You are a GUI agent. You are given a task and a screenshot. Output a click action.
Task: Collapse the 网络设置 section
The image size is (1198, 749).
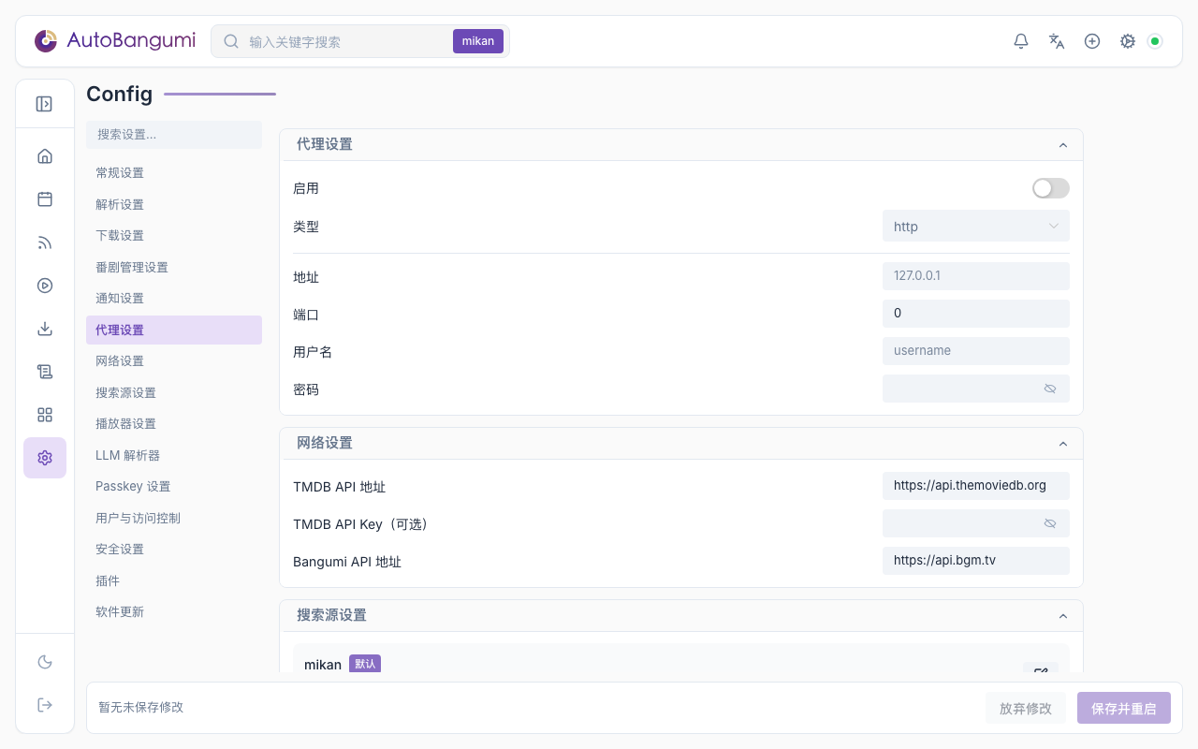(x=1063, y=444)
